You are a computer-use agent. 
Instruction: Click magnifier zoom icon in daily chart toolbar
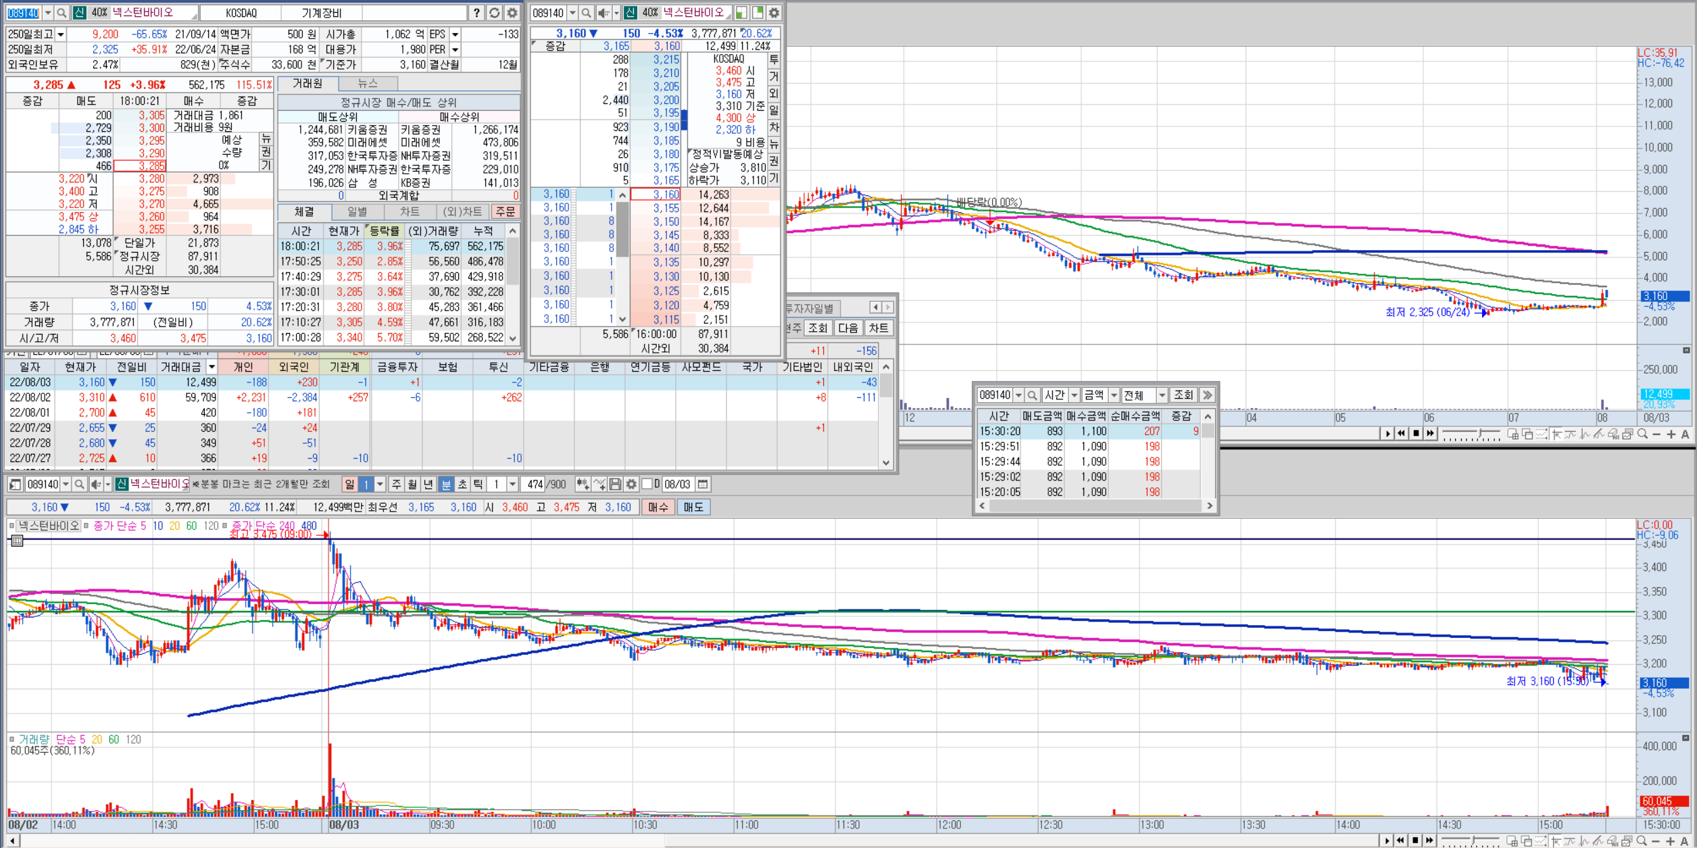tap(1642, 434)
